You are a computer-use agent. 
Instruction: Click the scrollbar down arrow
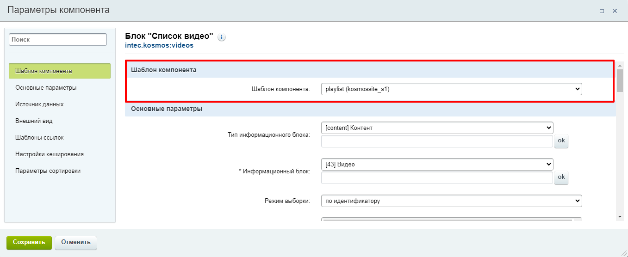tap(620, 216)
